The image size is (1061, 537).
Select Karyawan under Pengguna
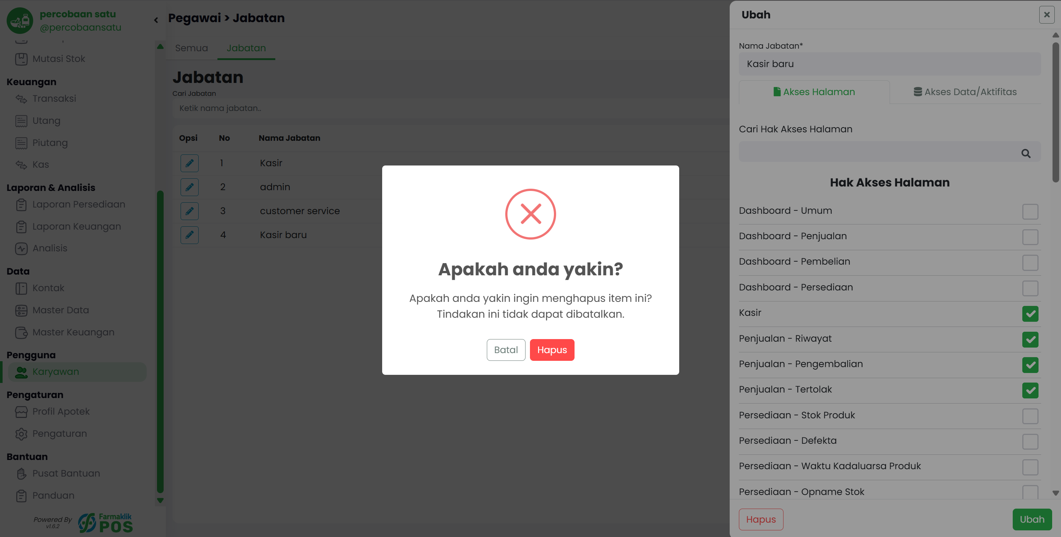77,372
